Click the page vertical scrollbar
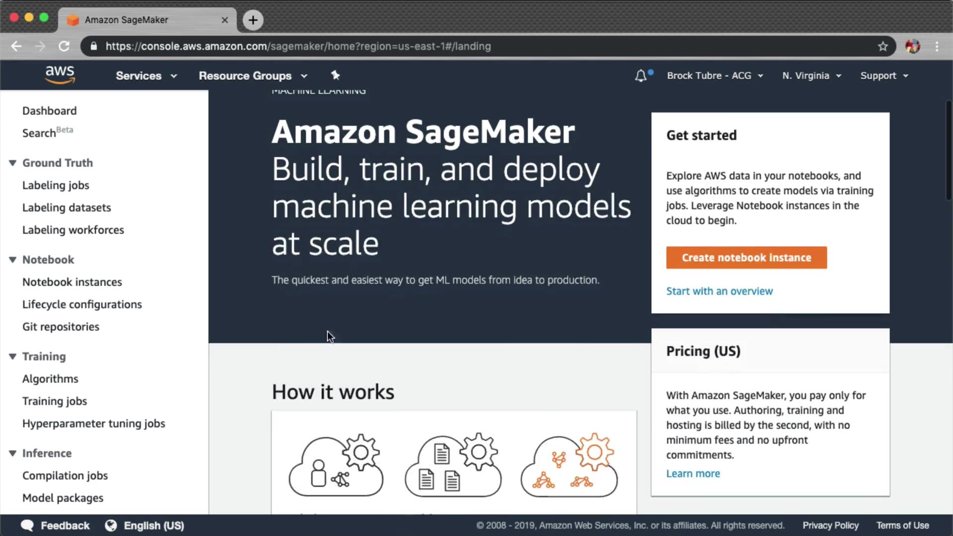 click(949, 149)
